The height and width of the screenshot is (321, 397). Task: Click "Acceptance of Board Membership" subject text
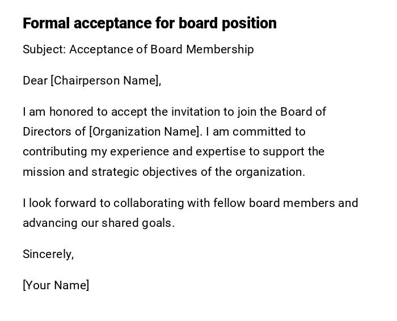coord(162,49)
